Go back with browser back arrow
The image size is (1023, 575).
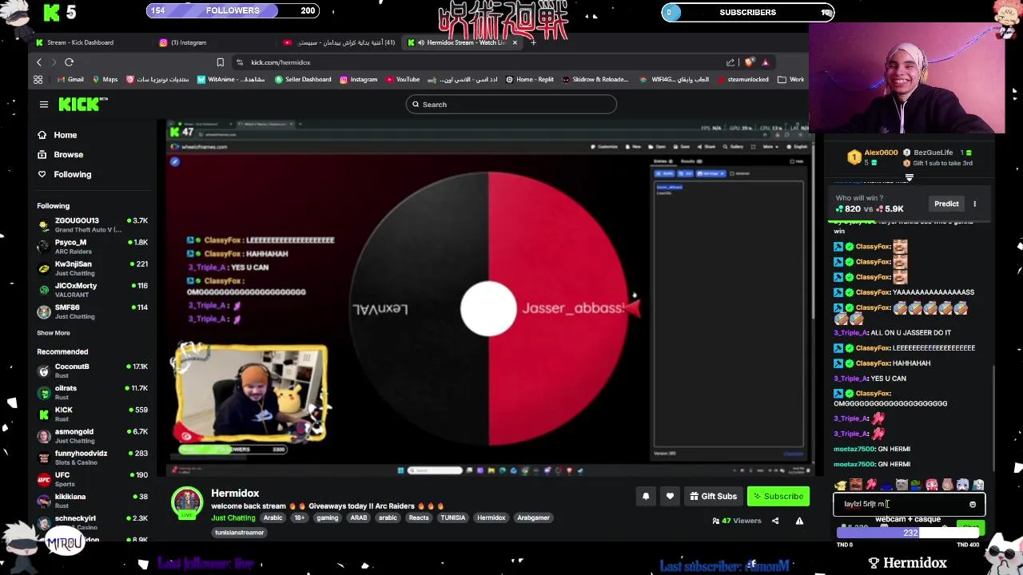[x=38, y=62]
